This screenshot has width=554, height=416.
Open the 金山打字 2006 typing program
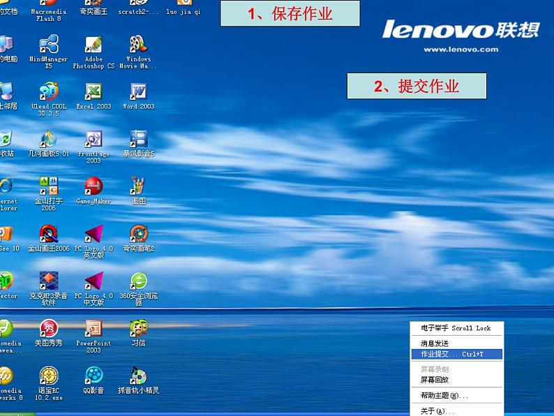49,187
